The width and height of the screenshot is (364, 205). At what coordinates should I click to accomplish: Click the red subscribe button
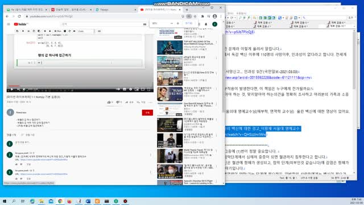tap(147, 113)
